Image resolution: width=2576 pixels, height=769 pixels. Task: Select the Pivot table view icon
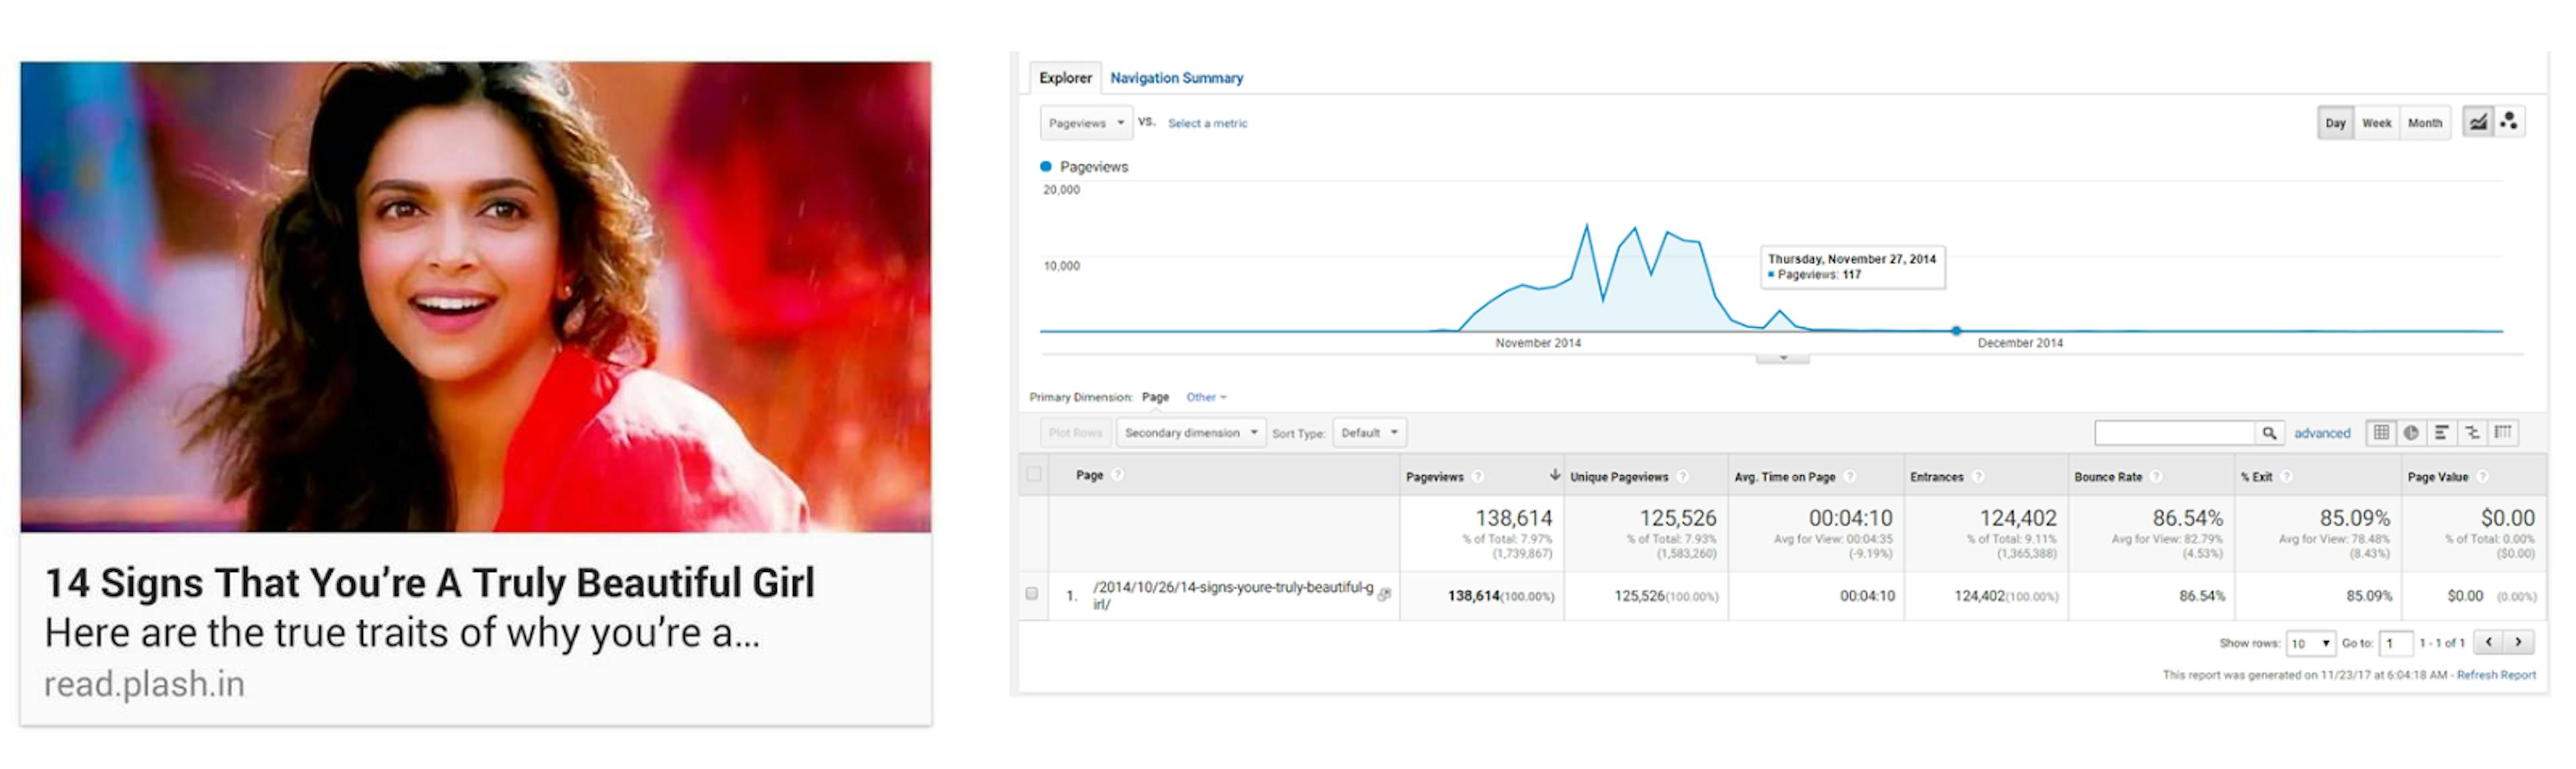click(x=2502, y=433)
